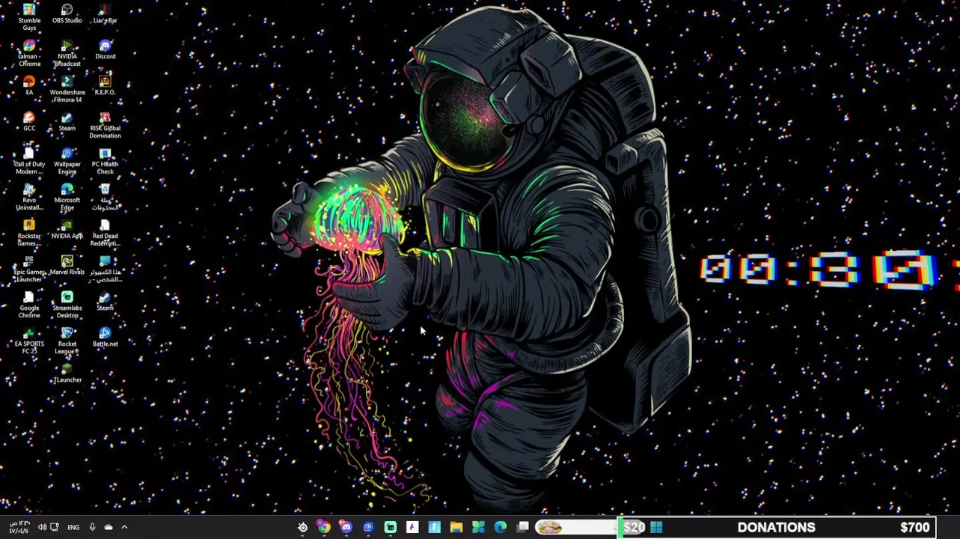
Task: Open the OneDrive cloud tray icon
Action: [x=108, y=527]
